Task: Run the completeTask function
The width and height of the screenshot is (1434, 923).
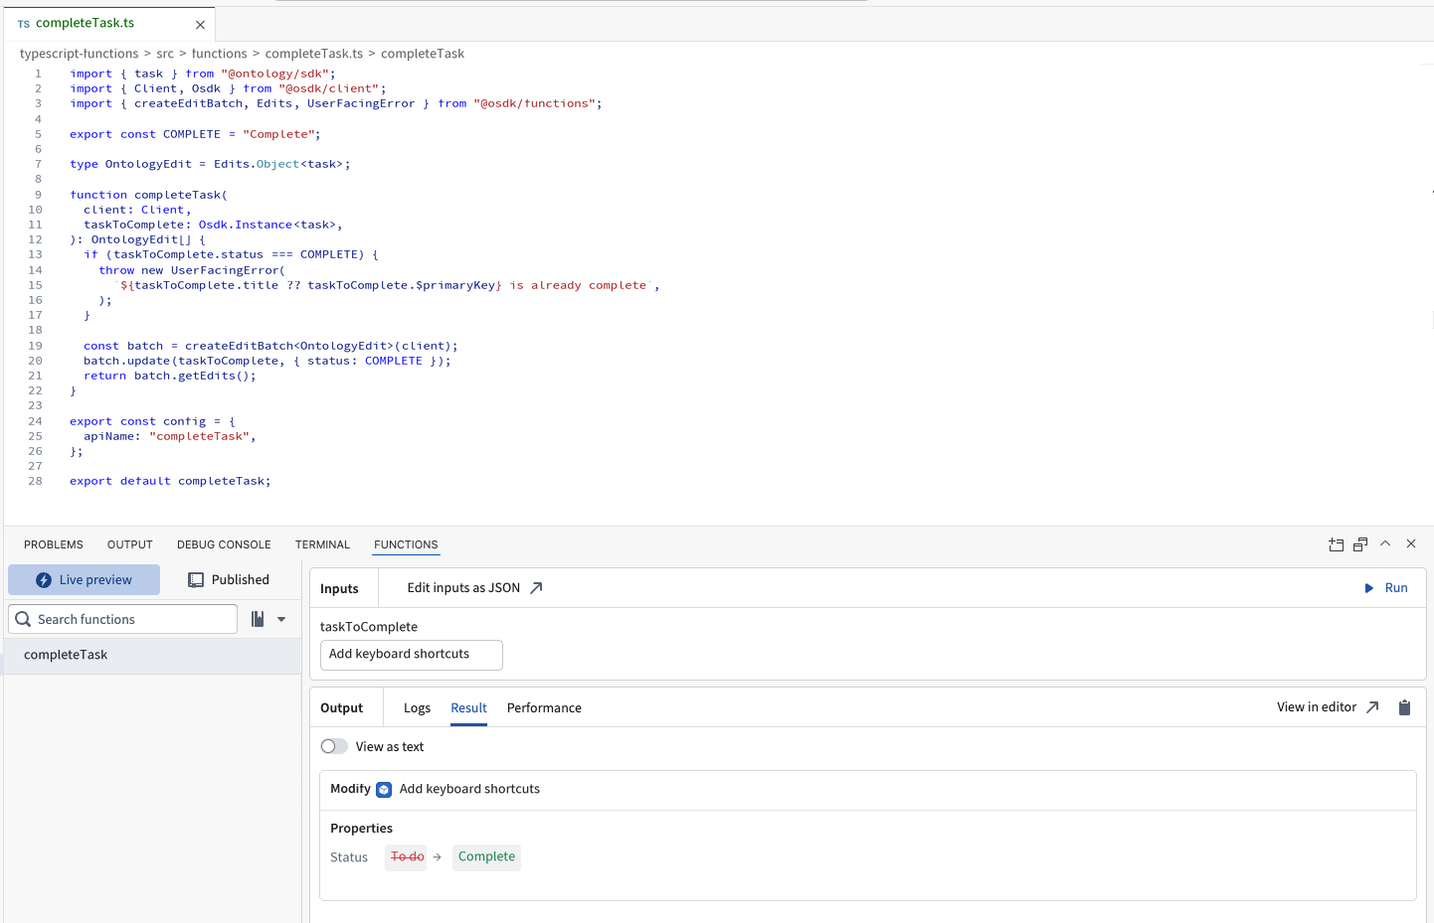Action: coord(1385,588)
